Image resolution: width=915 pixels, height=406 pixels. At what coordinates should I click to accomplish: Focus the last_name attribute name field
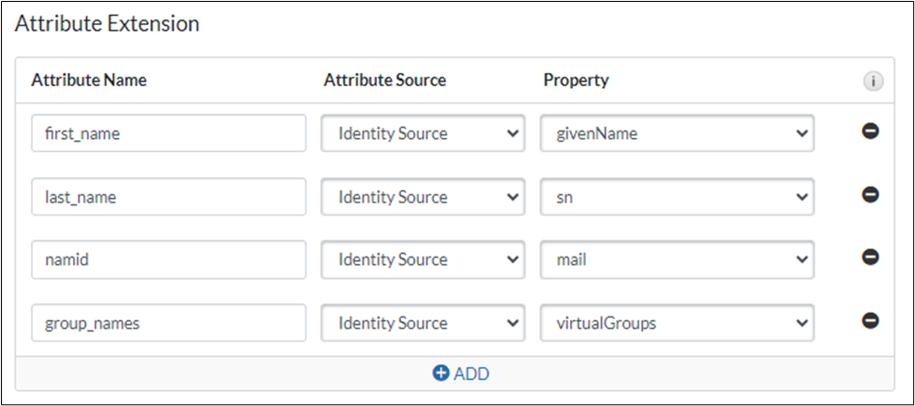coord(168,197)
